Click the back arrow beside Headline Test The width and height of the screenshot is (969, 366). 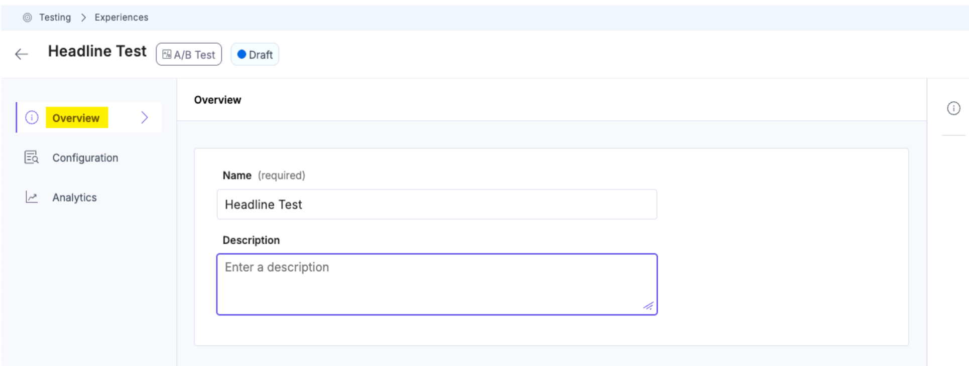point(22,54)
